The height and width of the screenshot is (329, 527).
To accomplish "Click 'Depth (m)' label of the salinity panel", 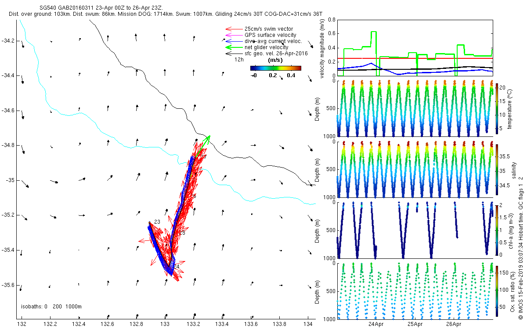I will 318,169.
